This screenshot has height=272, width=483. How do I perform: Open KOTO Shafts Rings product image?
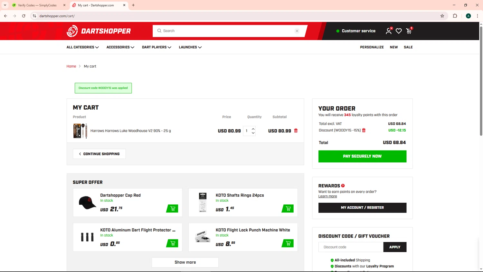tap(203, 202)
